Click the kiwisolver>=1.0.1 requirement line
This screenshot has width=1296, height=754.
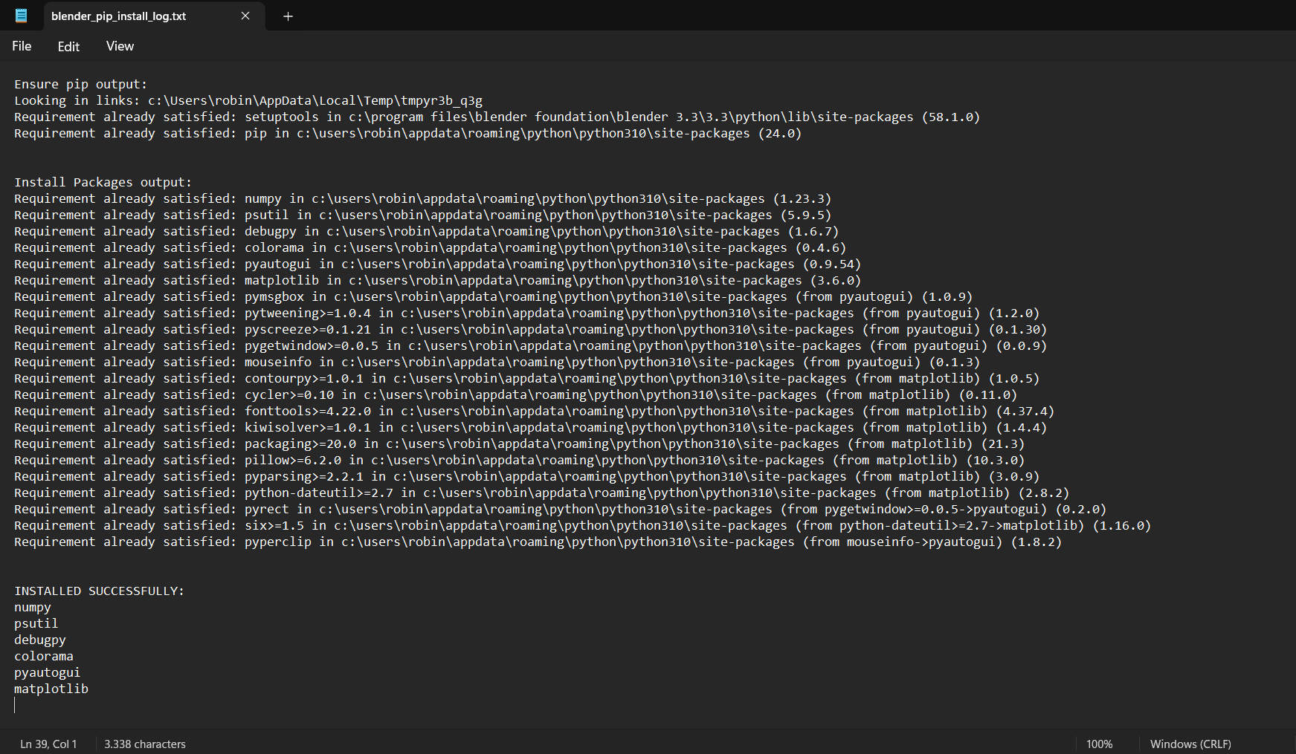click(530, 427)
